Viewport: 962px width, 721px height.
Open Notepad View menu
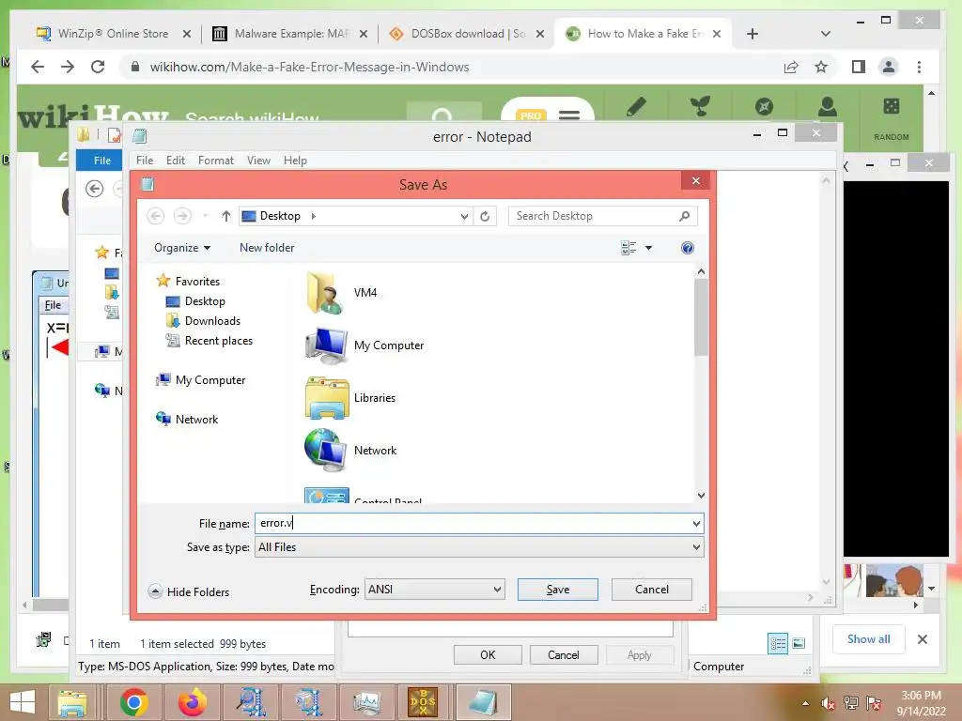(258, 161)
